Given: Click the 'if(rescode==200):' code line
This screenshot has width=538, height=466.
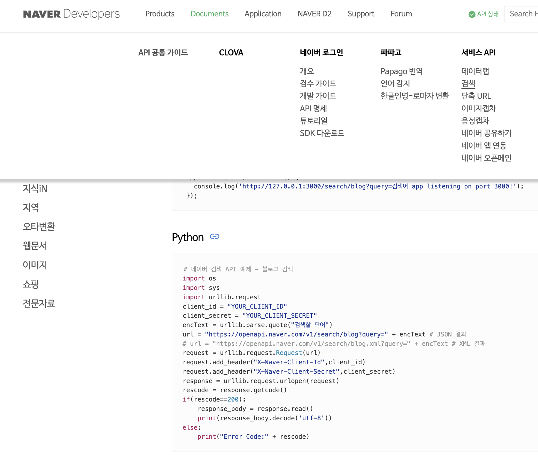Looking at the screenshot, I should pos(214,399).
